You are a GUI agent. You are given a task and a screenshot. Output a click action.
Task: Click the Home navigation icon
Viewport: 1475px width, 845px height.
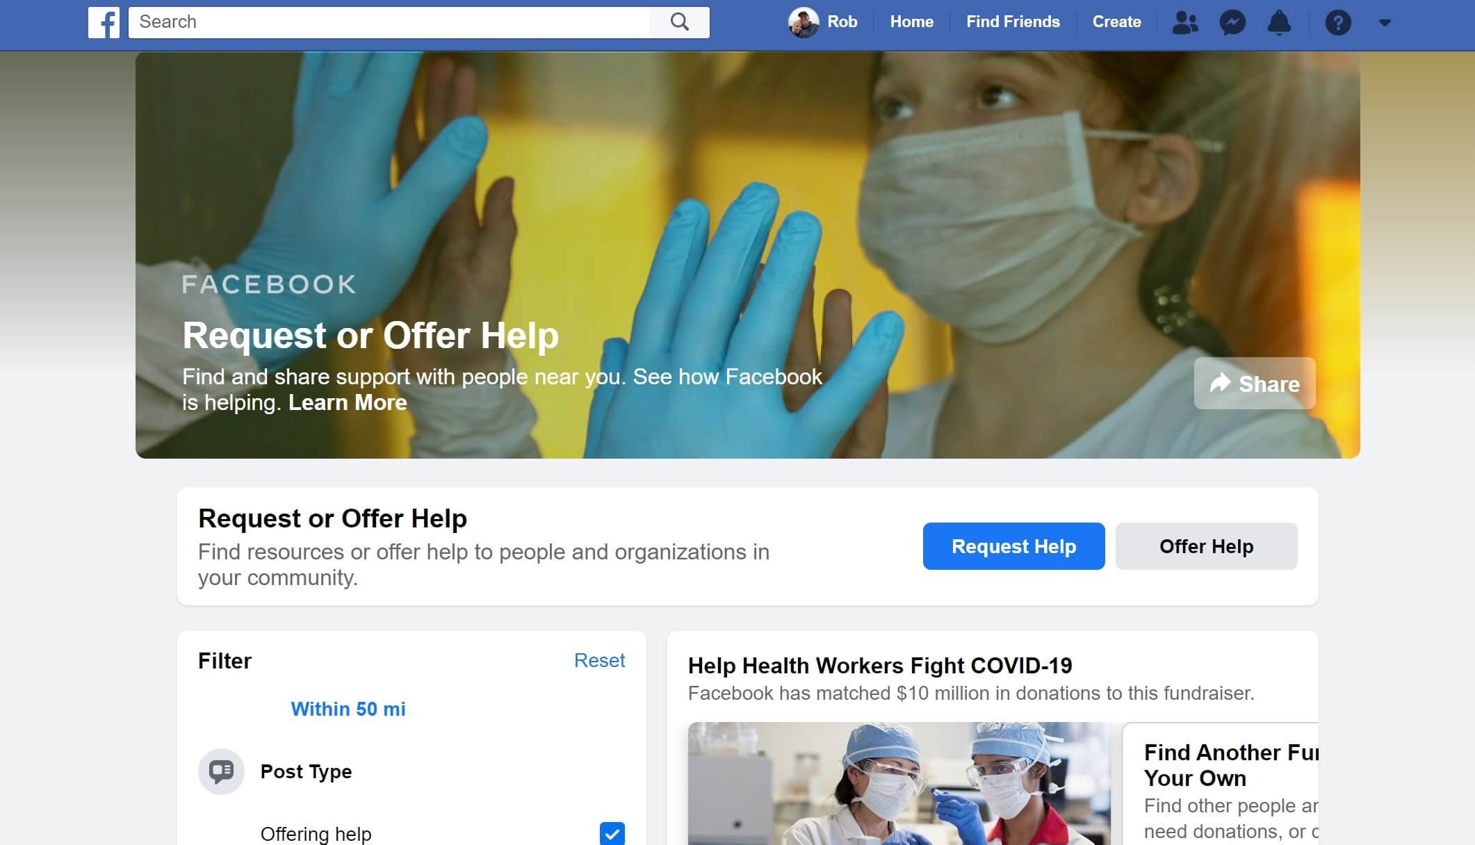pos(910,22)
